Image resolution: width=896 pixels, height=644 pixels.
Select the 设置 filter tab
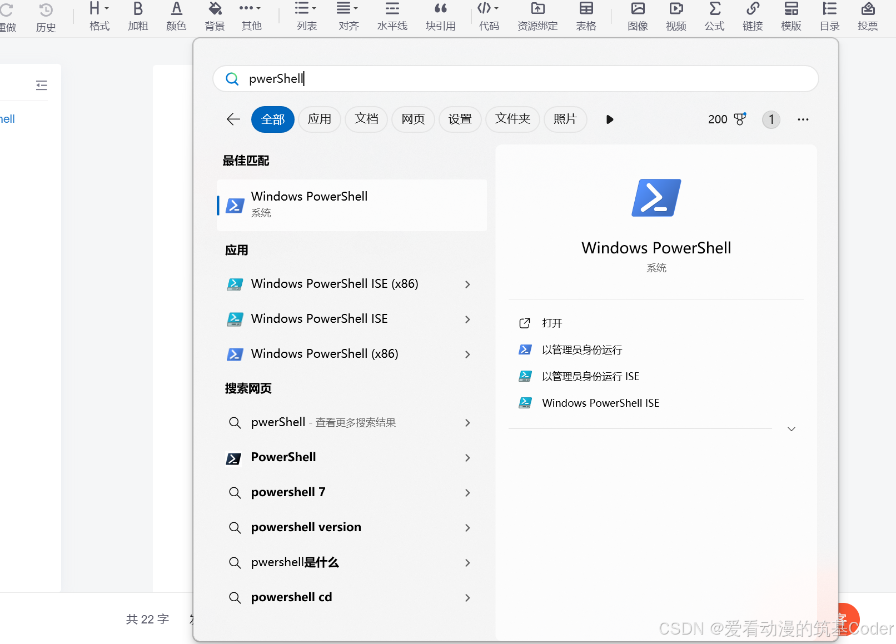click(x=460, y=119)
